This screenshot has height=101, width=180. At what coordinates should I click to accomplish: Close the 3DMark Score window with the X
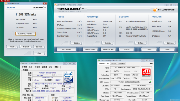[45, 3]
